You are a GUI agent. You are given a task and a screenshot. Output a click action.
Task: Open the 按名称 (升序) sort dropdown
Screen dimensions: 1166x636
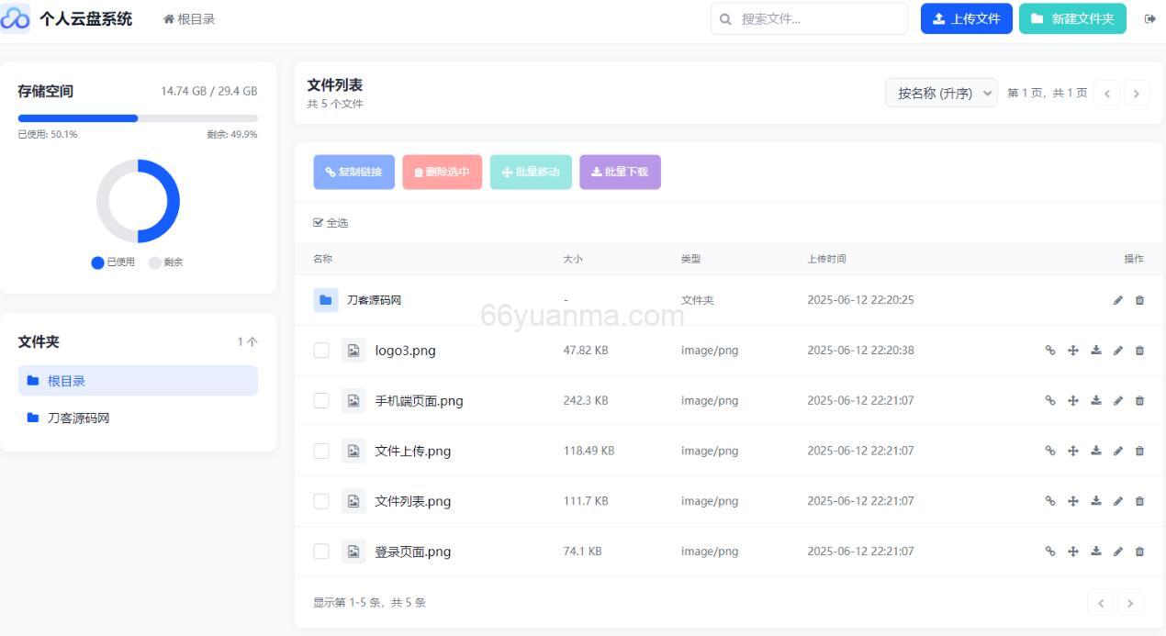point(940,93)
